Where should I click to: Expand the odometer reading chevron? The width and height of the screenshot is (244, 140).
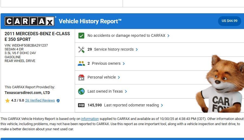pos(162,105)
